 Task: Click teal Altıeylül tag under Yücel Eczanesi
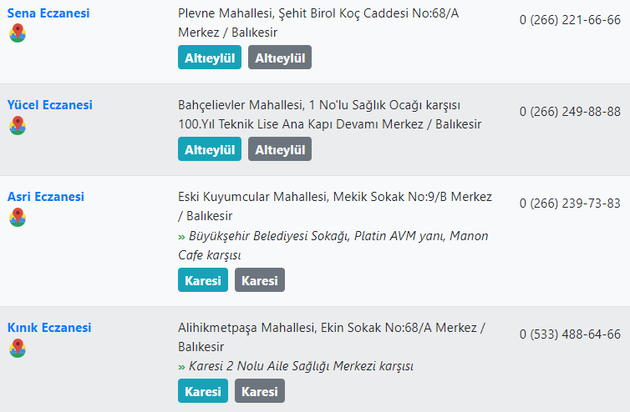tap(210, 149)
